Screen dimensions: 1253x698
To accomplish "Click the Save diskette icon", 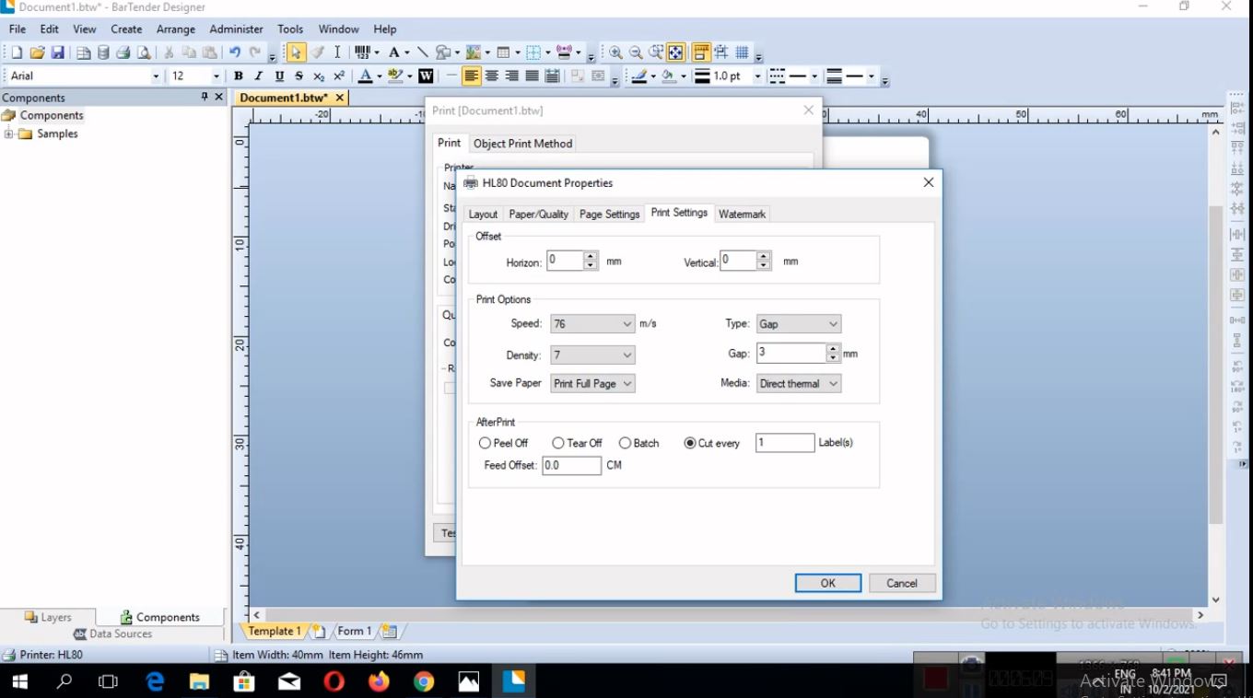I will (57, 52).
